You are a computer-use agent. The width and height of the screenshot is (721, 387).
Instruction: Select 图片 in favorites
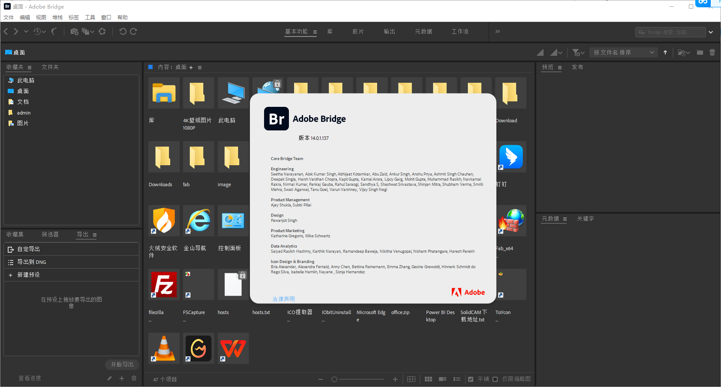pos(23,124)
